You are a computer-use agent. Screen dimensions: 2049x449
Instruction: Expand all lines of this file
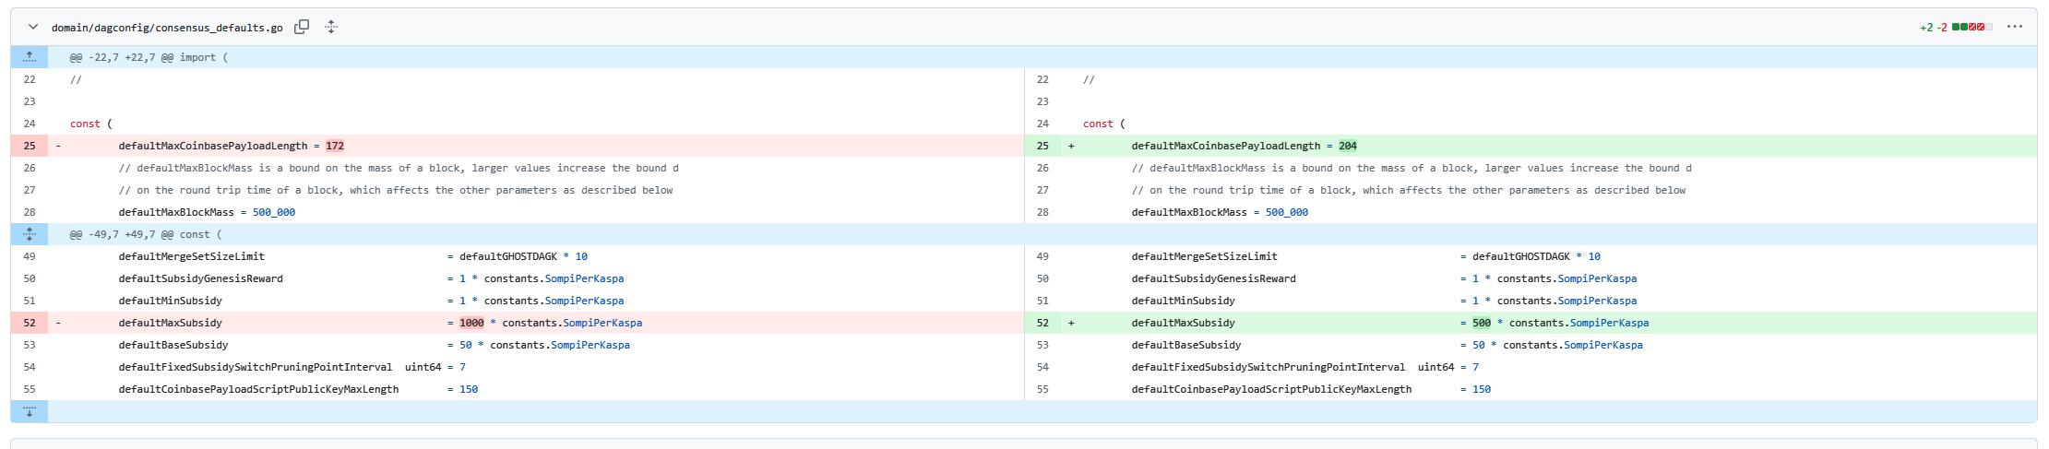(331, 28)
